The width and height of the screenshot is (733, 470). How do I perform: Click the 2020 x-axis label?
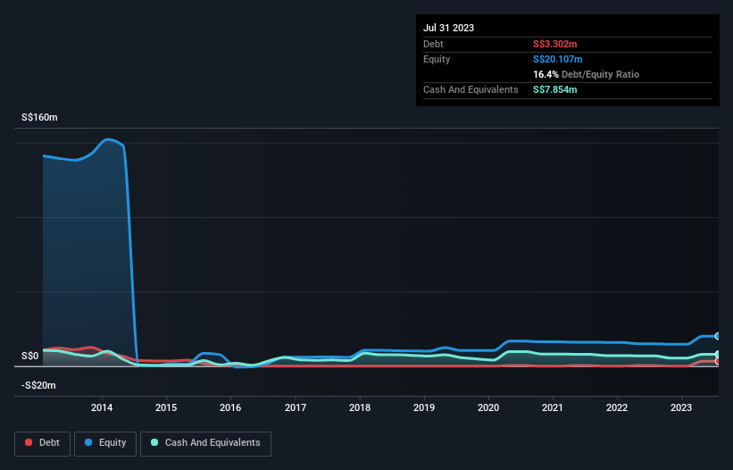[488, 407]
